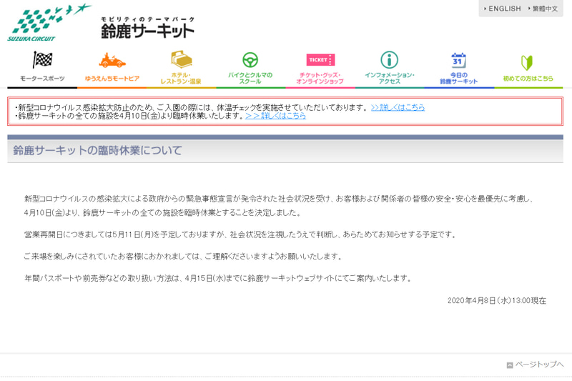Image resolution: width=572 pixels, height=381 pixels.
Task: Open the checkered flag Motorsports icon
Action: click(x=42, y=60)
